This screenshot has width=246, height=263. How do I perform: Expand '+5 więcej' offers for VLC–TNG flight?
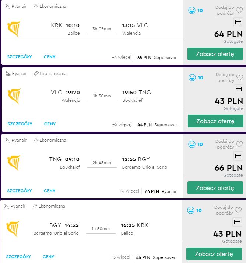click(122, 124)
